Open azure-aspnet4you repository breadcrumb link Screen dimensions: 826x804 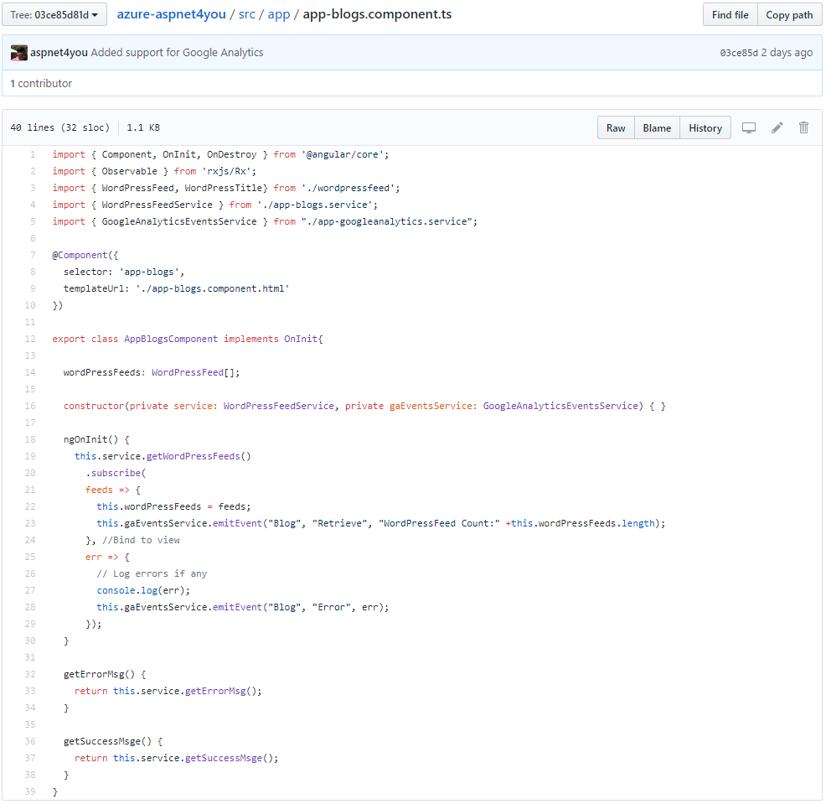(x=171, y=14)
